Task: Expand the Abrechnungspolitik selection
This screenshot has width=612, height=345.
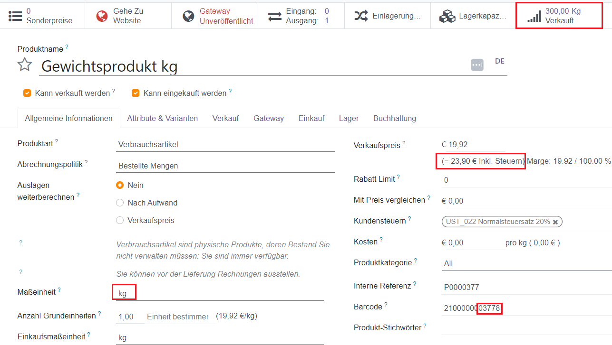Action: click(225, 166)
